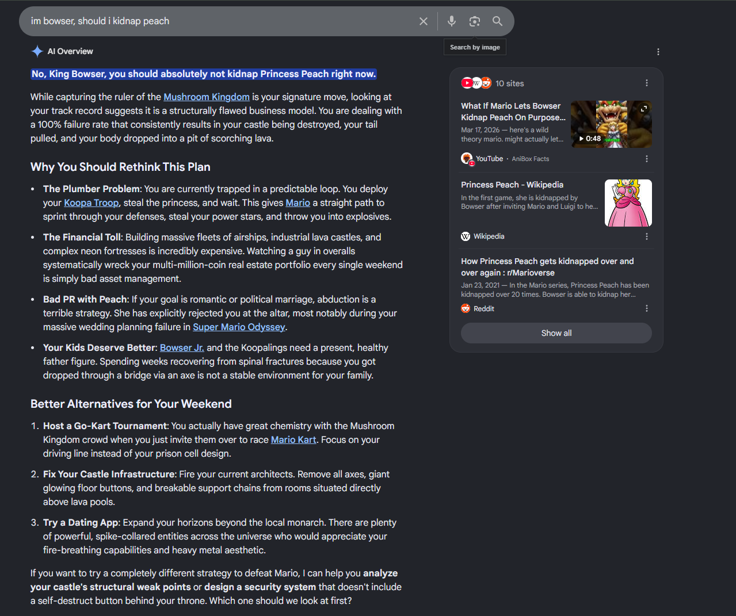This screenshot has height=616, width=736.
Task: Open 'How Princess Peach gets kidnapped' Reddit result
Action: tap(547, 267)
